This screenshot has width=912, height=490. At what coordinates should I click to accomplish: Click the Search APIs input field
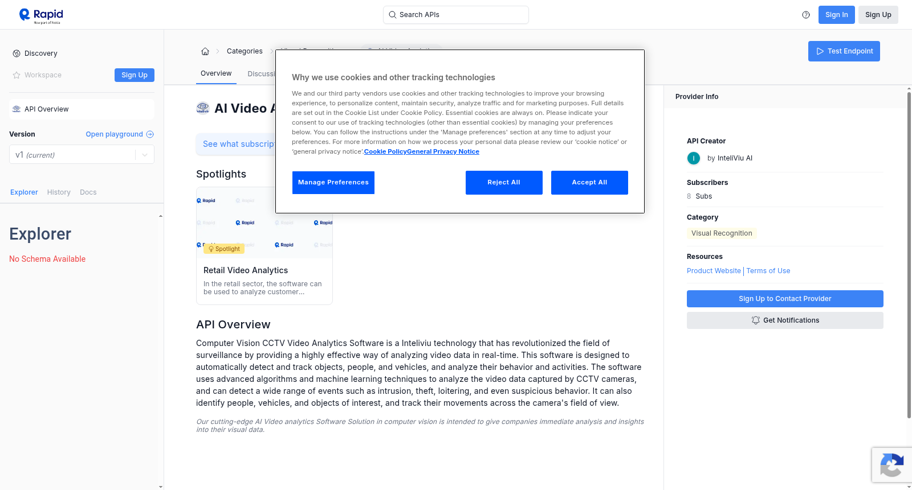click(456, 15)
